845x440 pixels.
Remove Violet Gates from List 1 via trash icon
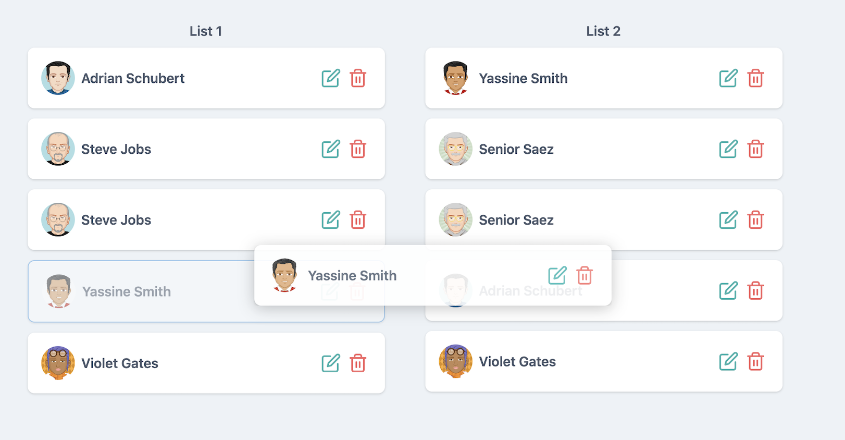click(358, 363)
